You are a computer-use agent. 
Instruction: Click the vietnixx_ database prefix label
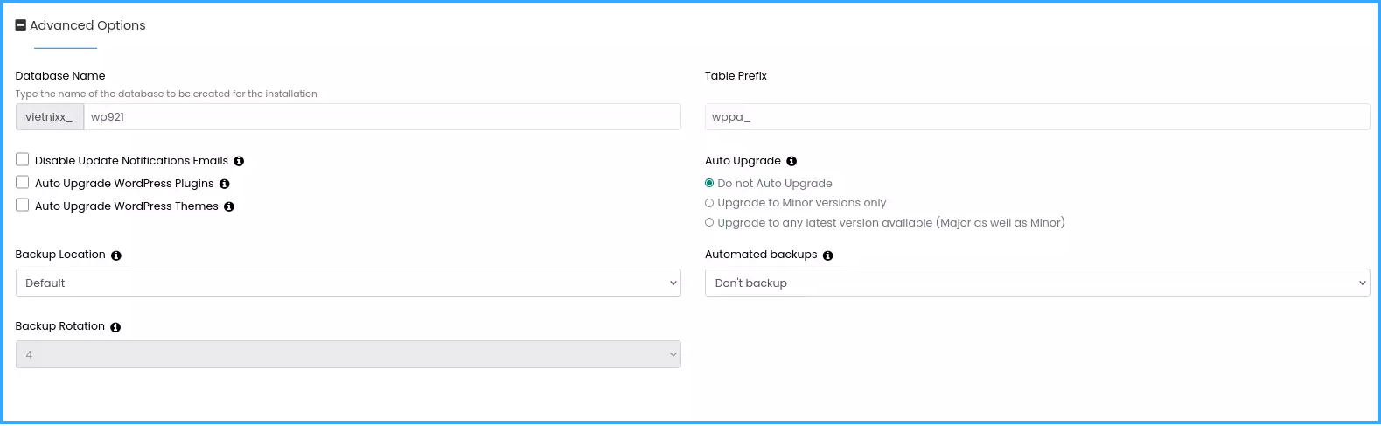50,117
